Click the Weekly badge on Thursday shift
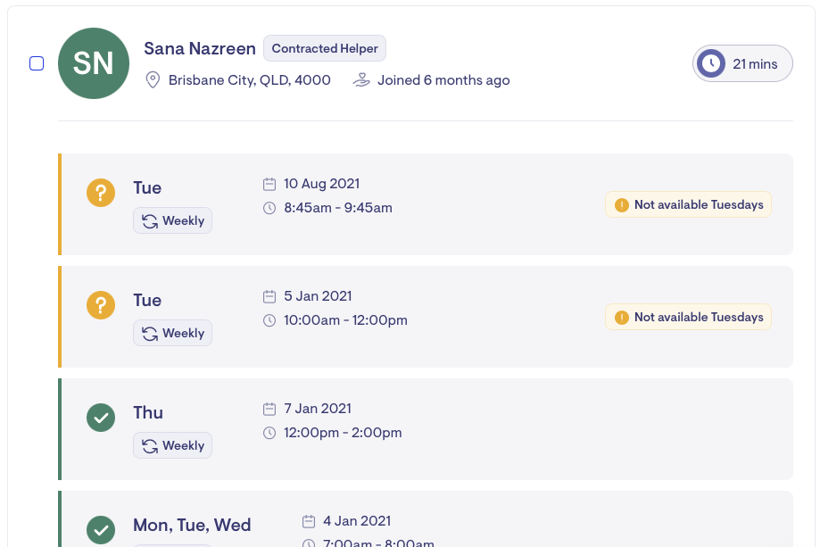Image resolution: width=820 pixels, height=547 pixels. pos(173,445)
